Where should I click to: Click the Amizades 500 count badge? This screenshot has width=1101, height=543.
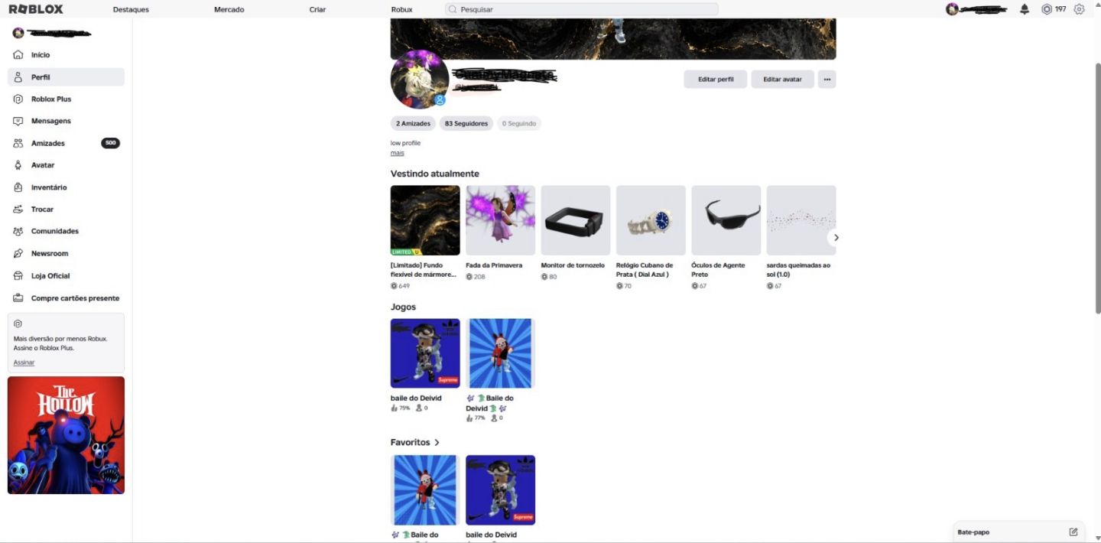pyautogui.click(x=110, y=143)
